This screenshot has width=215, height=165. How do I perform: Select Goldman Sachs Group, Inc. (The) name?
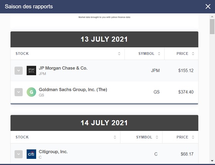point(73,89)
